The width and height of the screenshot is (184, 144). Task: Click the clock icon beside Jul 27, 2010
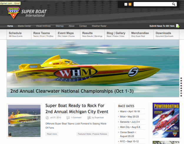(47, 118)
